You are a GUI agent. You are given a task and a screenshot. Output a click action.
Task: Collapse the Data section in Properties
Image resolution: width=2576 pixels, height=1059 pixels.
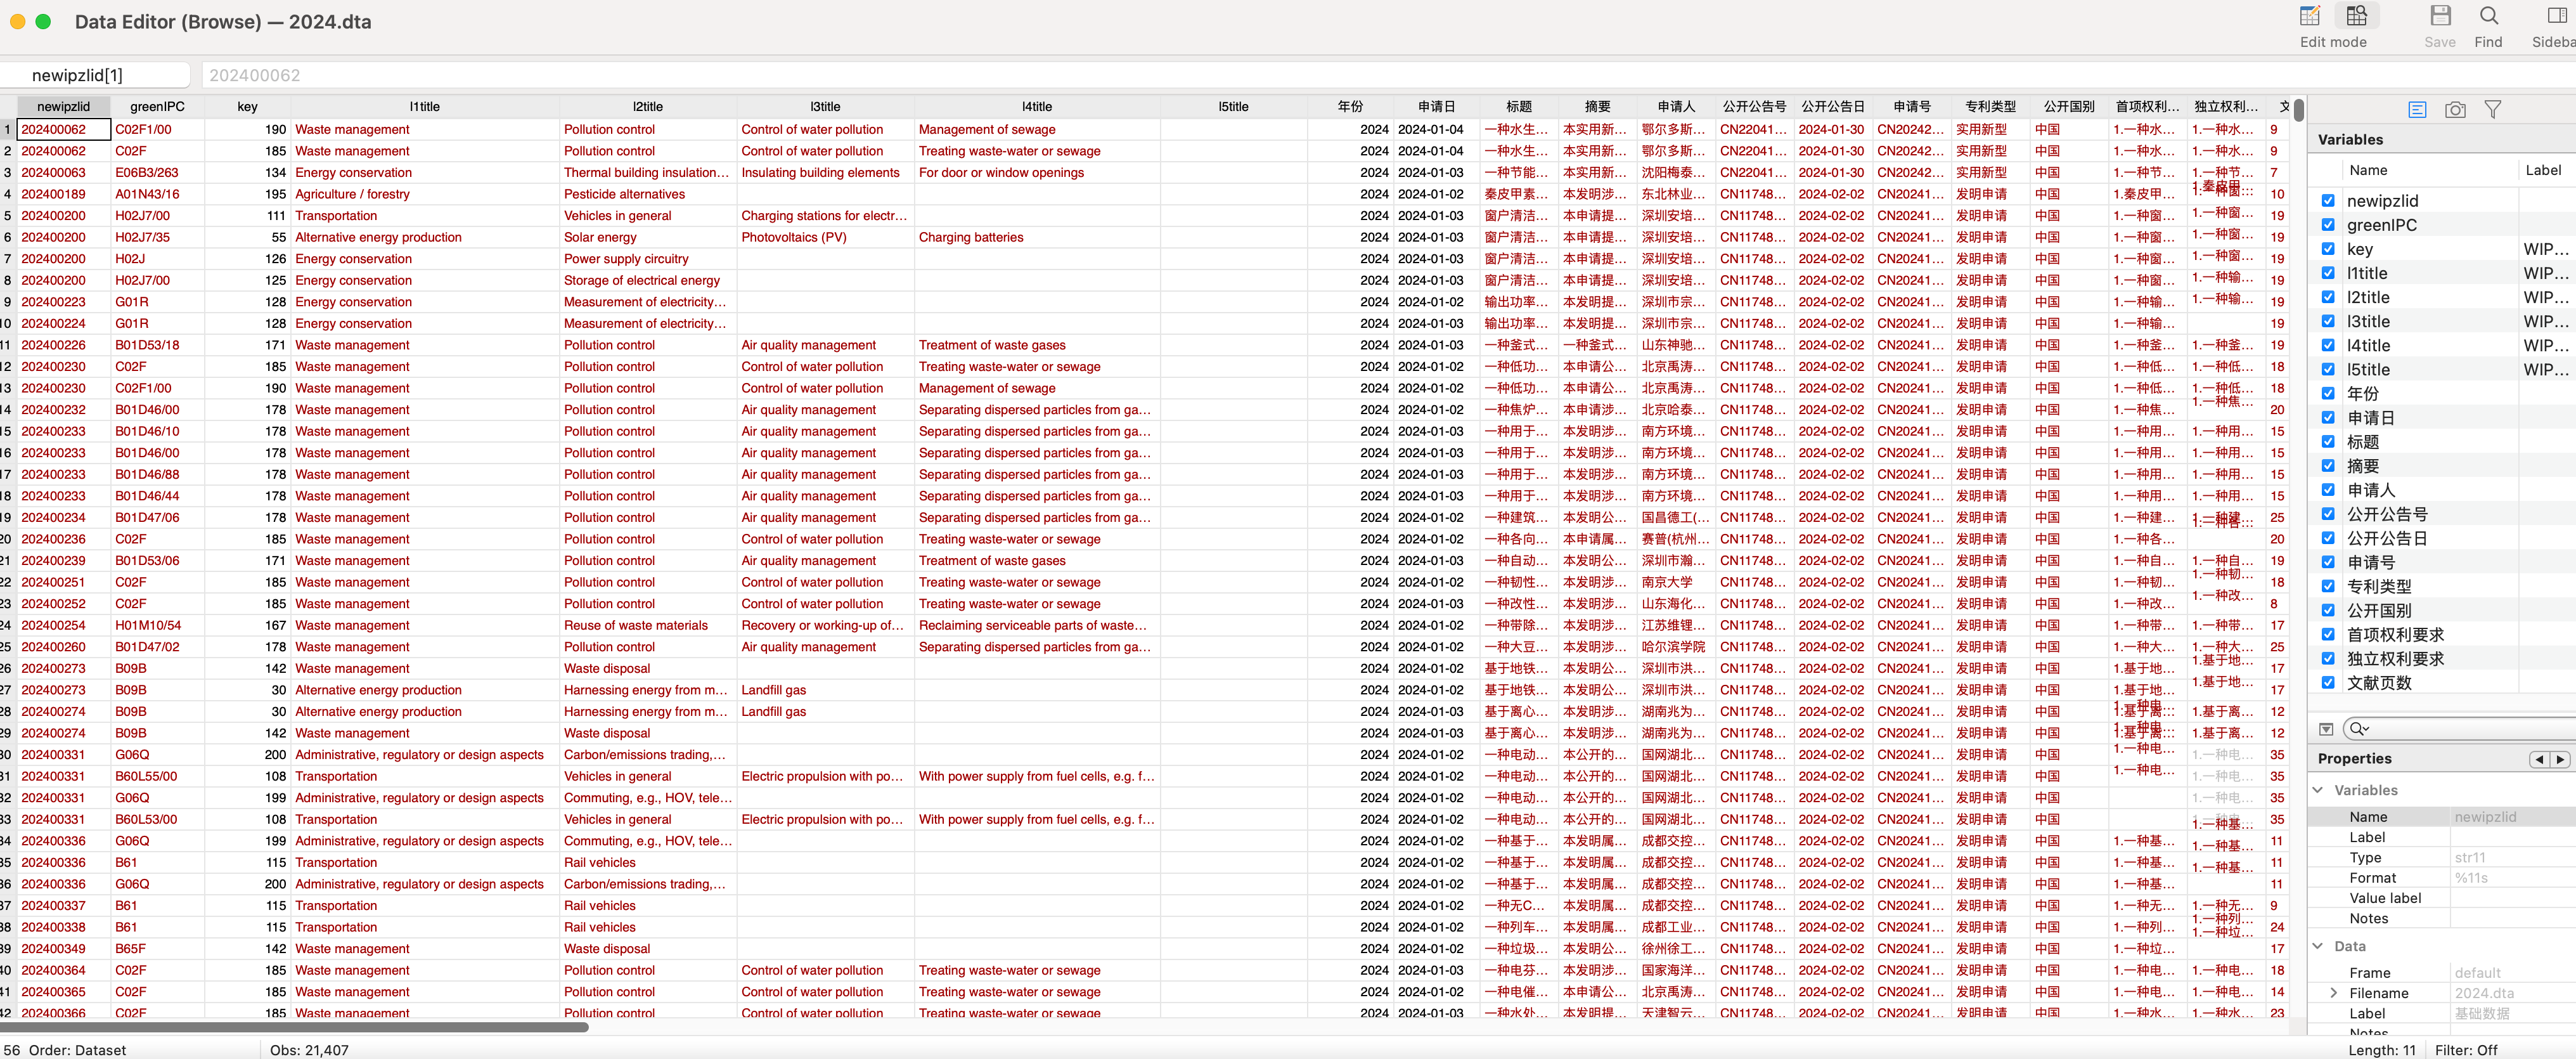(2318, 946)
